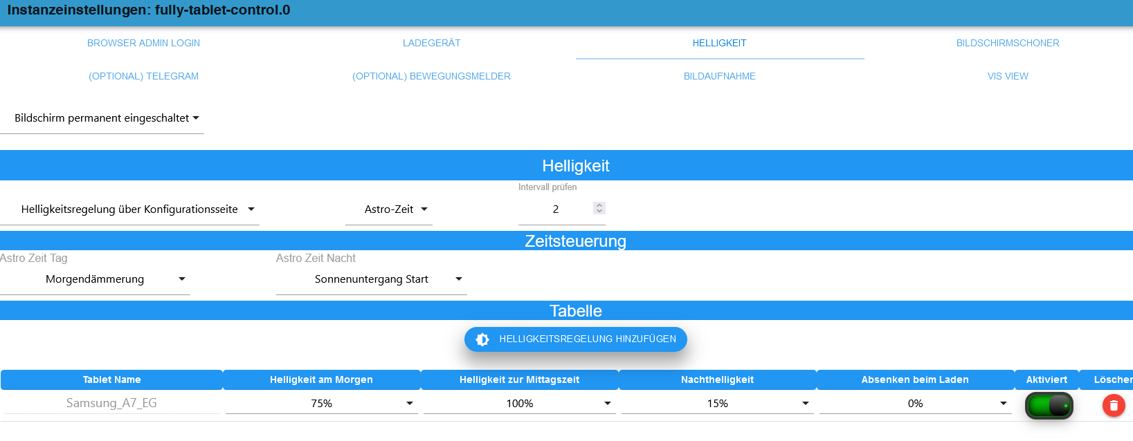1133x441 pixels.
Task: Open the Helligkeit am Morgen 75% dropdown
Action: point(322,404)
